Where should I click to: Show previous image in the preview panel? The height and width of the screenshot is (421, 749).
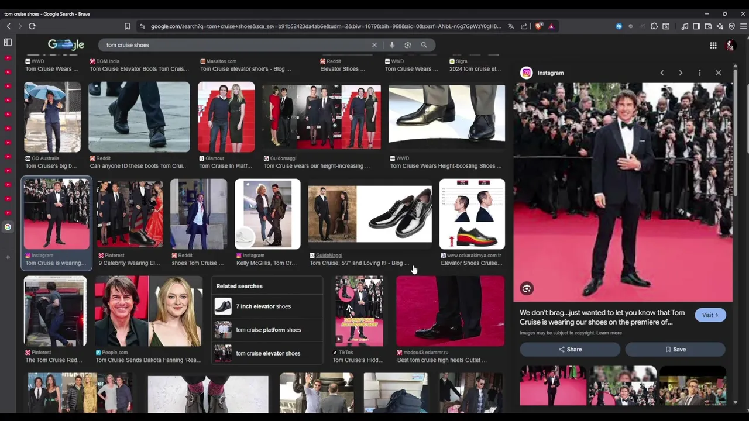[x=662, y=73]
